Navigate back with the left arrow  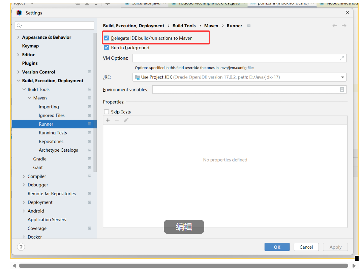point(335,26)
